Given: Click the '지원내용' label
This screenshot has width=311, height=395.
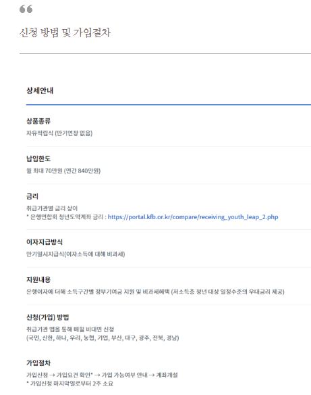Looking at the screenshot, I should [x=38, y=279].
